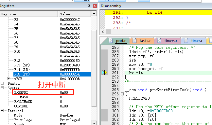Collapse the Internal group

(2, 111)
